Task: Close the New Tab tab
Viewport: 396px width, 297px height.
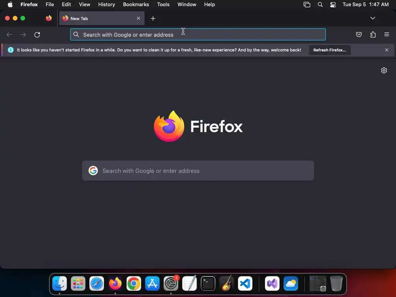Action: [138, 18]
